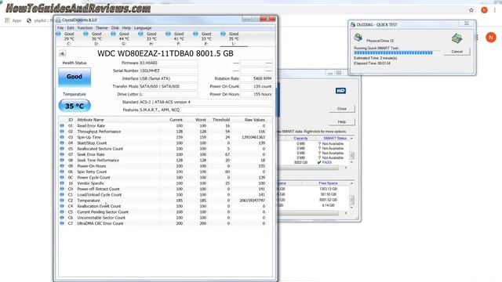Click the Capacity column header in WD window
The image size is (502, 282).
(300, 138)
